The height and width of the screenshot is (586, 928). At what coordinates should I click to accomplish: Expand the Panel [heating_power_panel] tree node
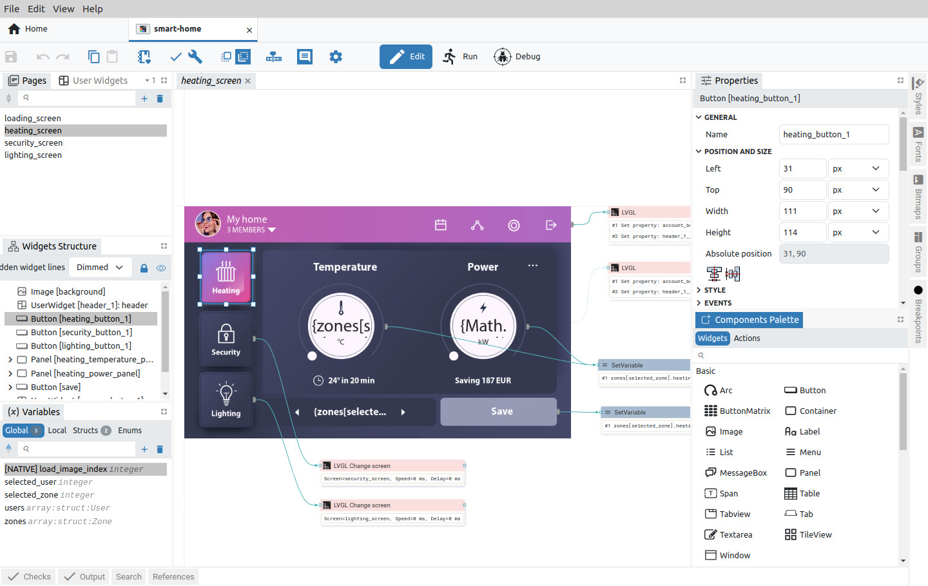(10, 373)
